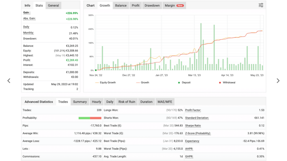Viewport: 287px width, 161px height.
Task: Open the Hourly statistics tab
Action: point(97,102)
